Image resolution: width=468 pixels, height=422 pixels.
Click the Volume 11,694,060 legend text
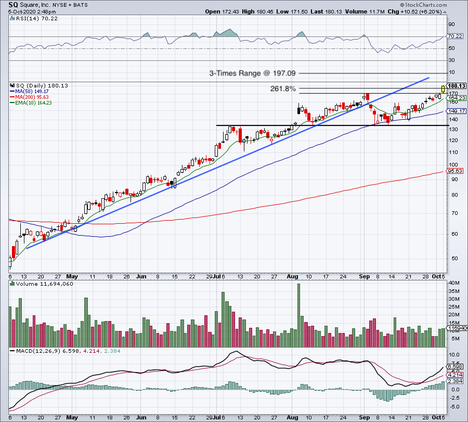[x=45, y=284]
